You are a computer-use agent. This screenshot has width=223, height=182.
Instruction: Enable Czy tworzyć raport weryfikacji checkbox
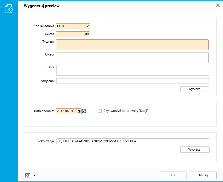100,111
